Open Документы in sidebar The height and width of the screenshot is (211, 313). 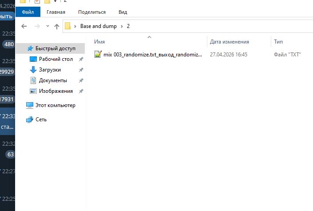click(53, 80)
